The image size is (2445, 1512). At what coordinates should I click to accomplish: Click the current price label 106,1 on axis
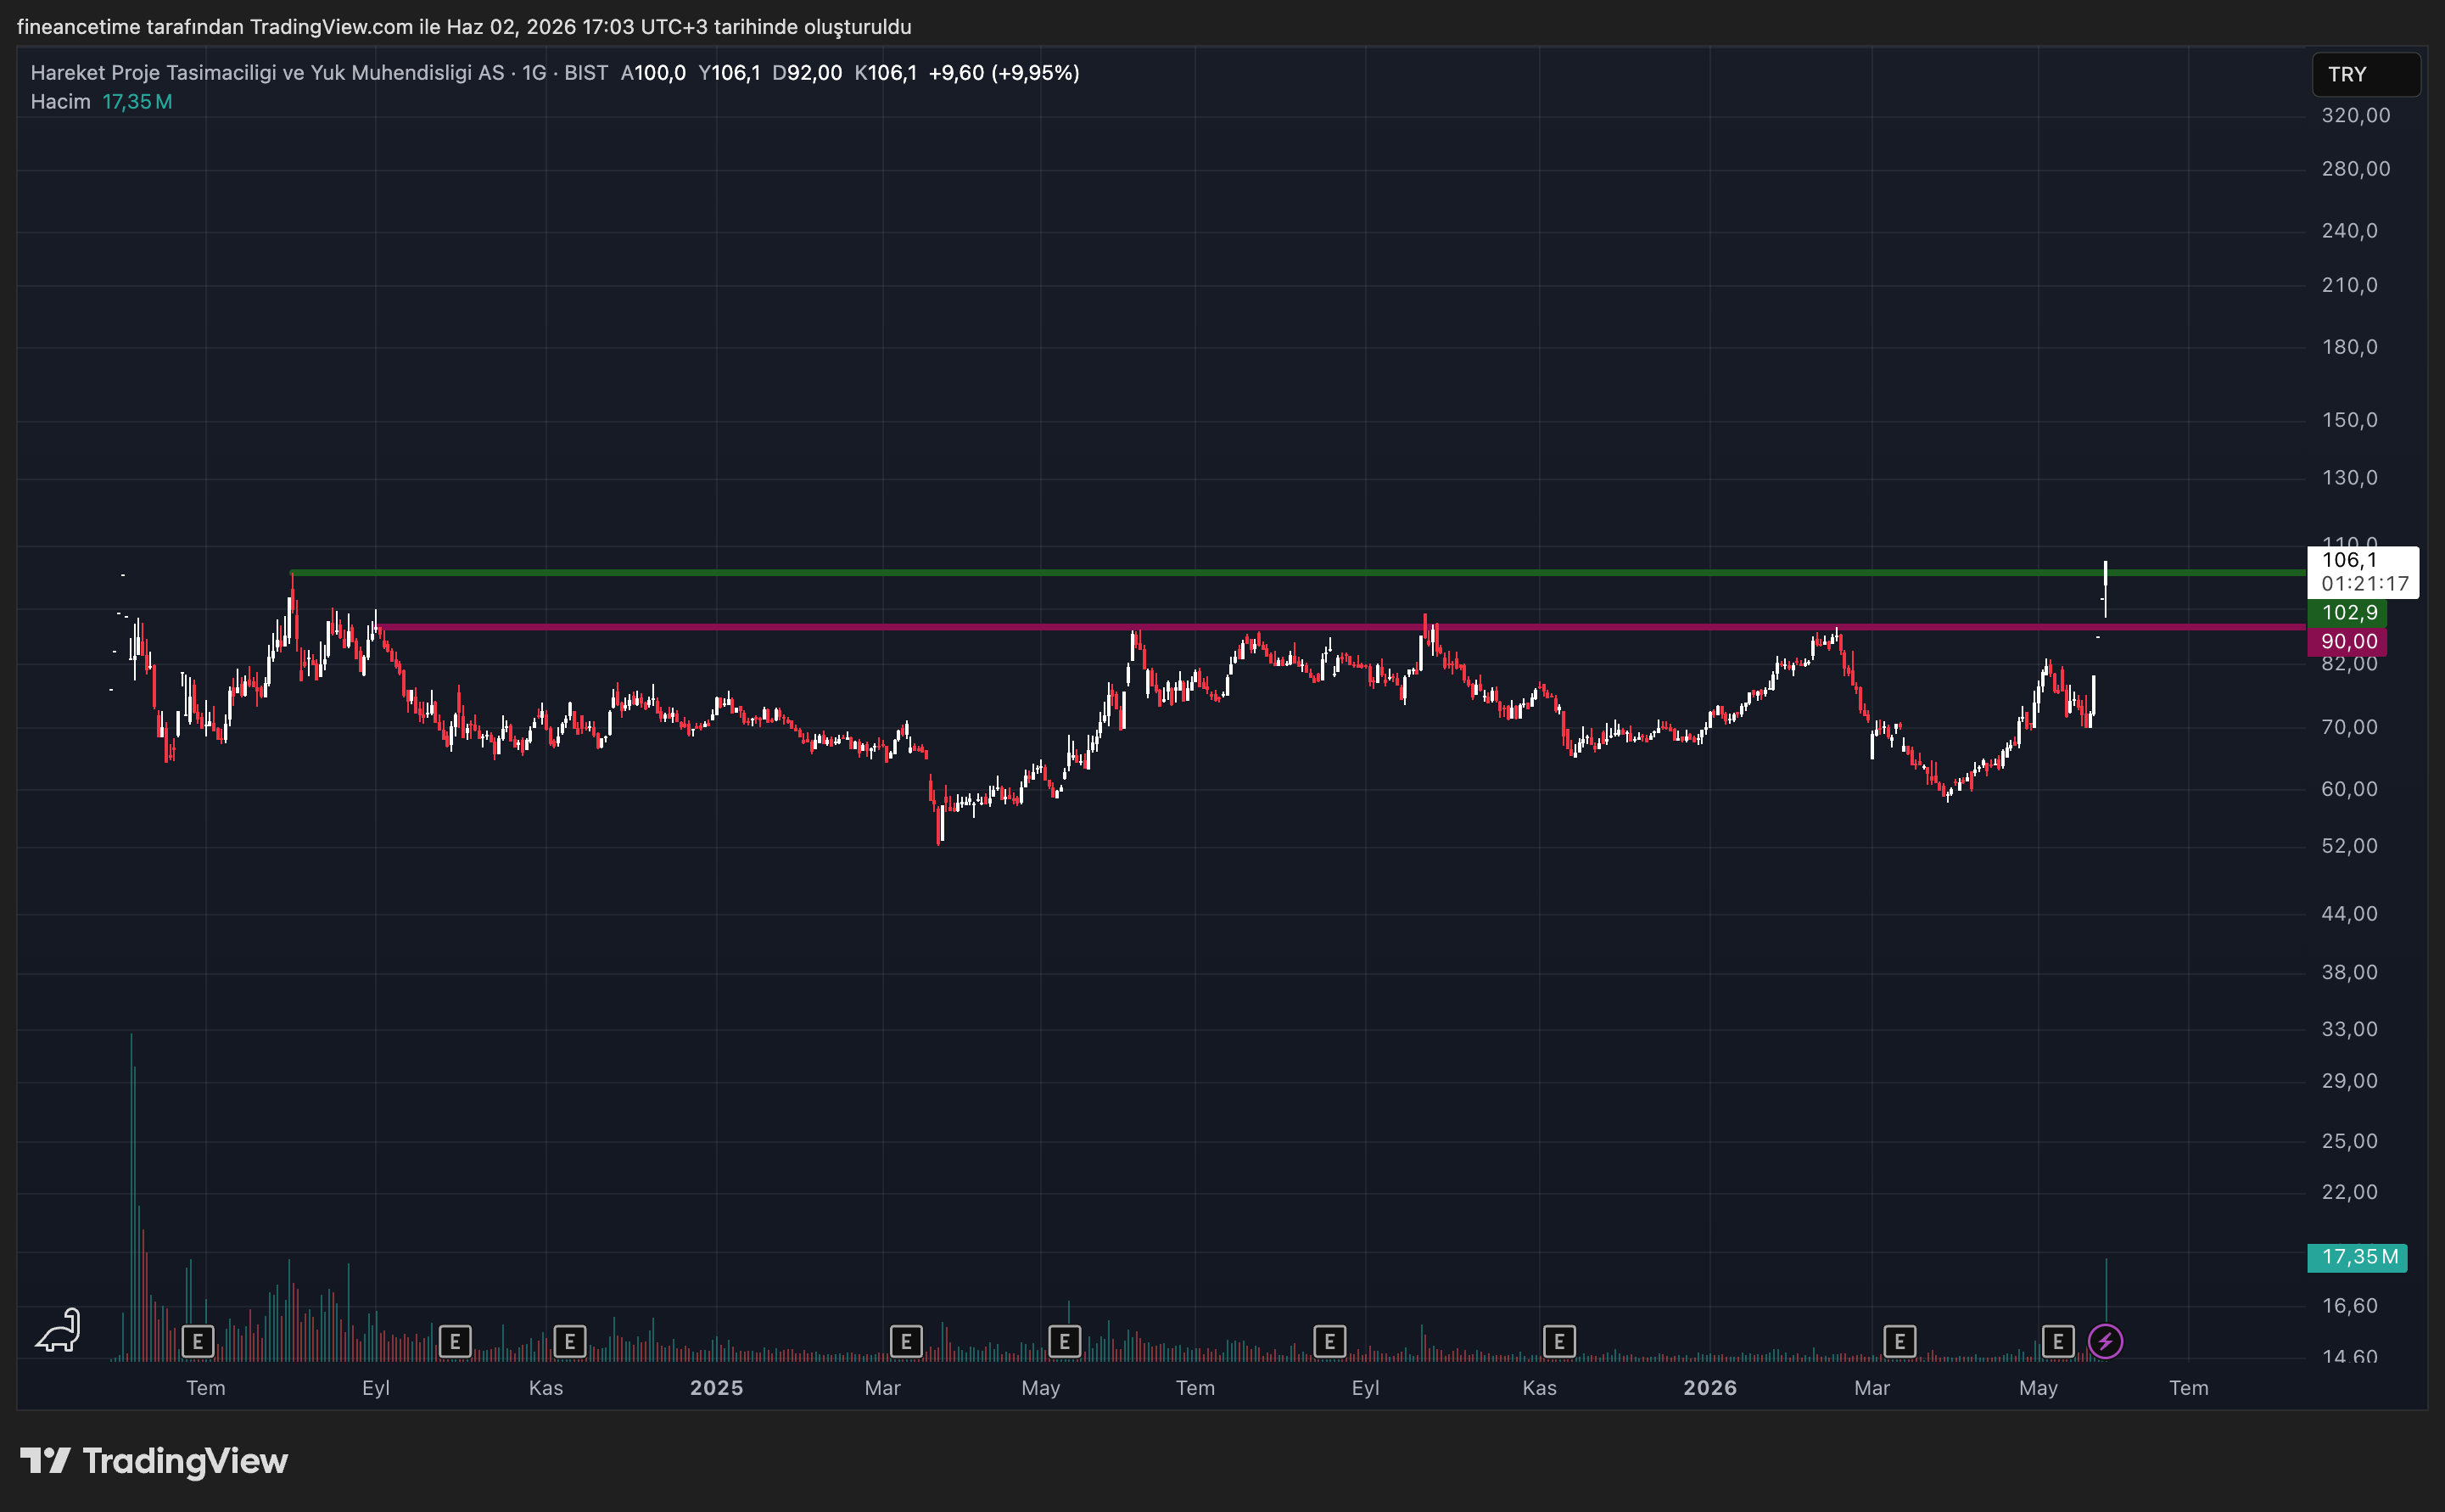(x=2349, y=560)
